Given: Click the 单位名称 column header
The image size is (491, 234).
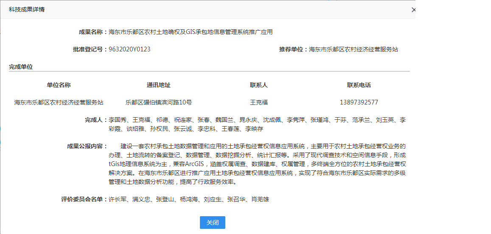Looking at the screenshot, I should pyautogui.click(x=59, y=85).
